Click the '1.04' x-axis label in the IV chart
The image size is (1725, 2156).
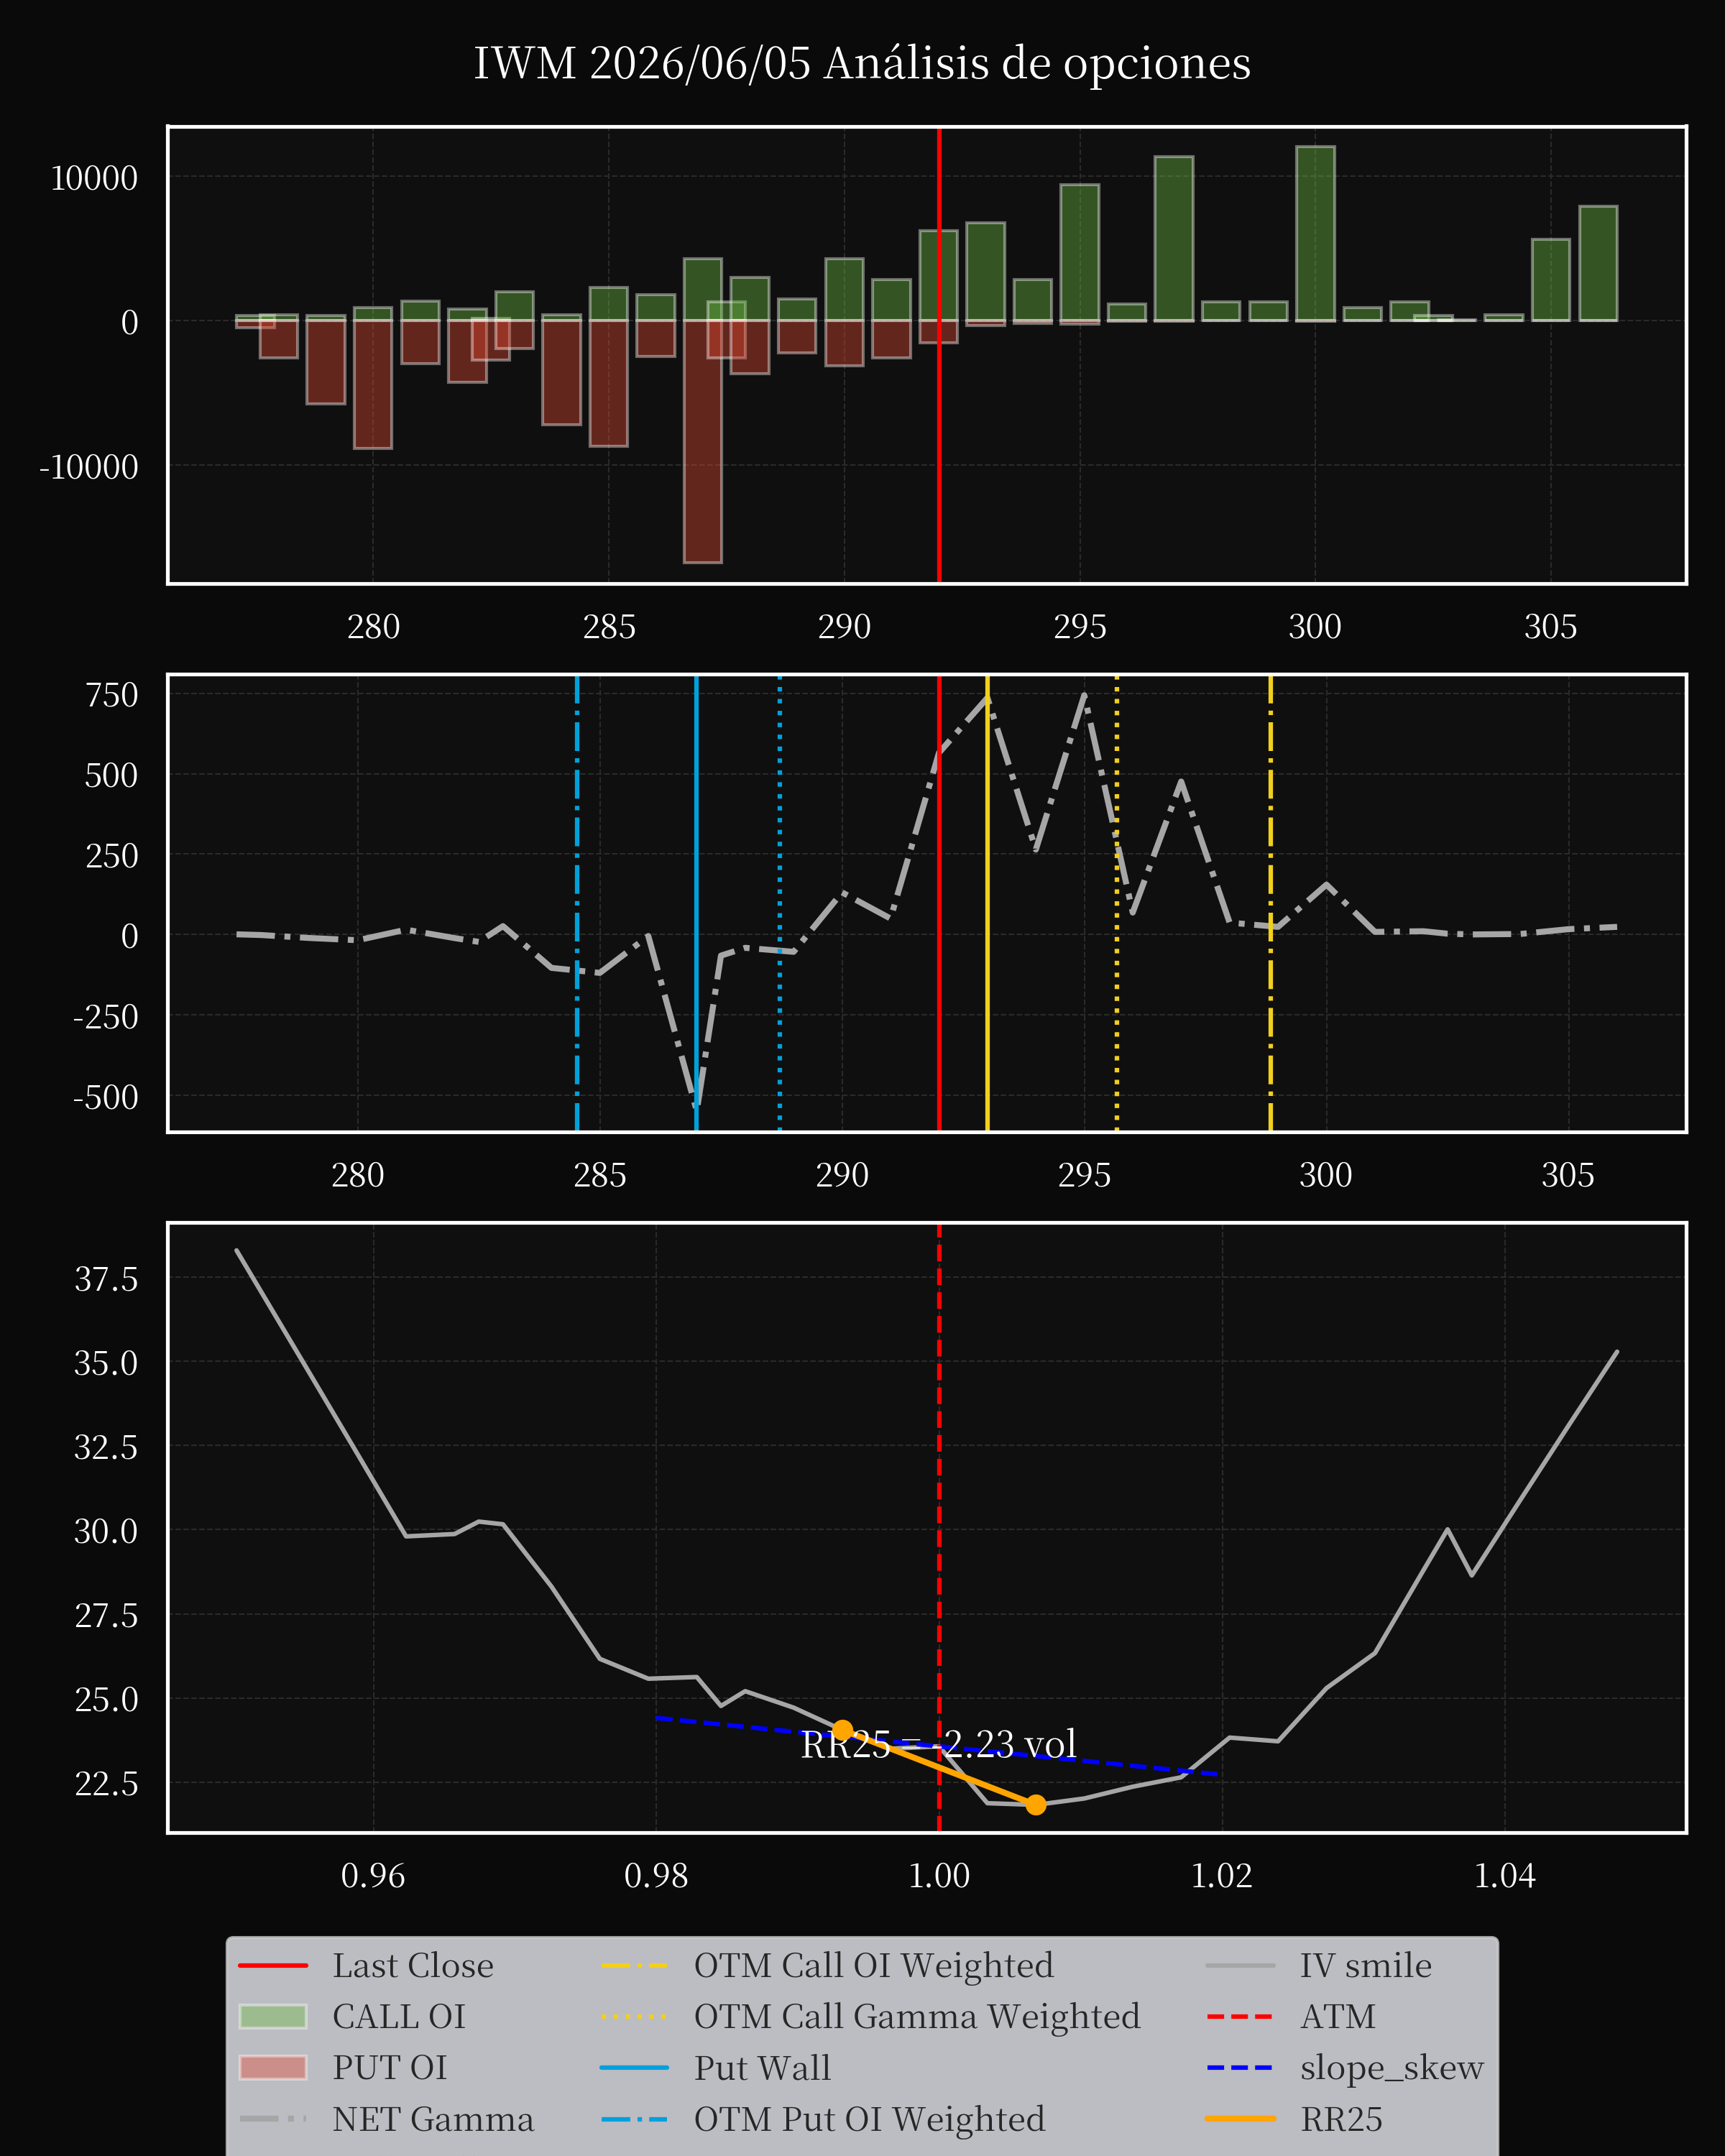point(1505,1875)
